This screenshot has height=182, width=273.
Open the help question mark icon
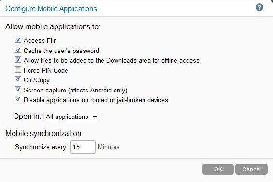point(259,7)
